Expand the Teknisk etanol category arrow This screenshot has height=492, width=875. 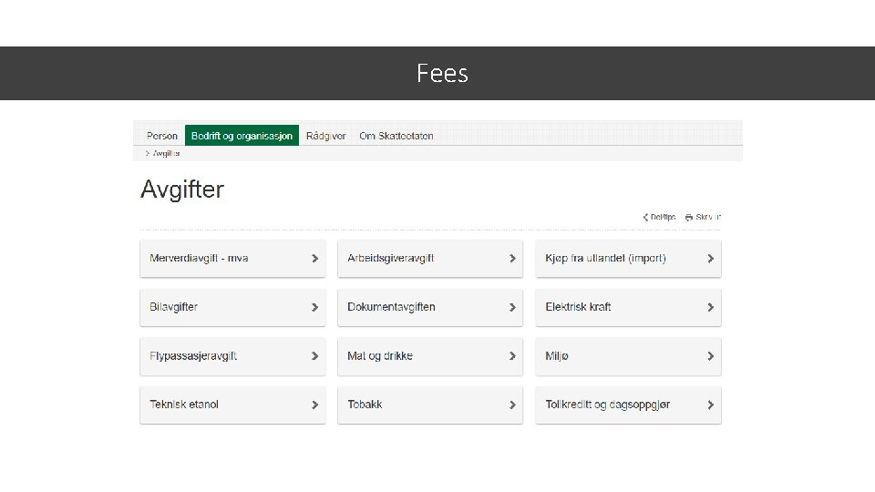314,405
